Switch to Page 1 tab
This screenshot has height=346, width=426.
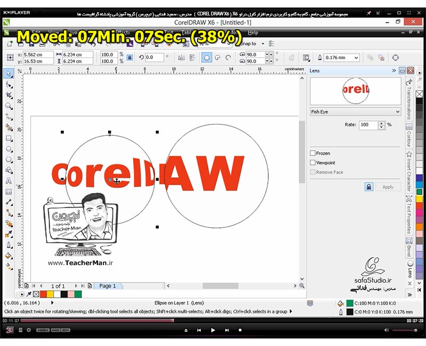click(108, 286)
